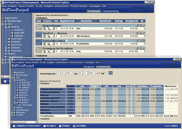This screenshot has width=182, height=129.
Task: Click the big checkmark status icon beside Datenaufbereitung
Action: 39,42
